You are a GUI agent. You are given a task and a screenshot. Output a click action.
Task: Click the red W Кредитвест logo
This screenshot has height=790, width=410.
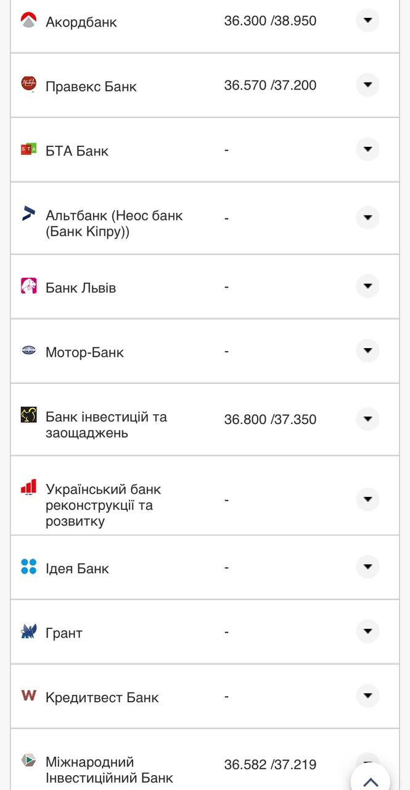pos(28,695)
